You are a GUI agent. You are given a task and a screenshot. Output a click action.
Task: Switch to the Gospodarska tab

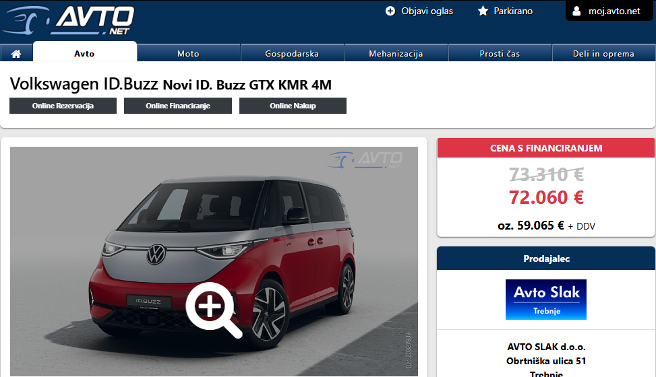point(292,53)
